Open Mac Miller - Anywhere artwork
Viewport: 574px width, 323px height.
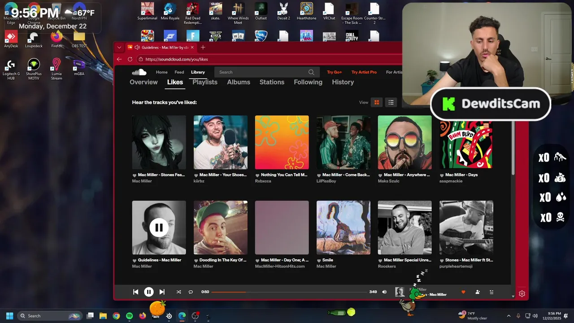[x=404, y=142]
